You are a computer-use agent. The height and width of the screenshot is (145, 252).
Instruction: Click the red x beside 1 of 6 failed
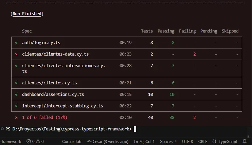click(x=16, y=118)
